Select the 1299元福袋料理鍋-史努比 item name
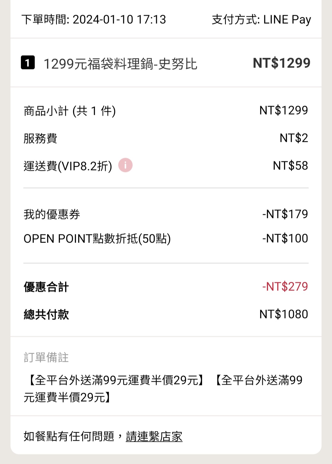 (120, 64)
